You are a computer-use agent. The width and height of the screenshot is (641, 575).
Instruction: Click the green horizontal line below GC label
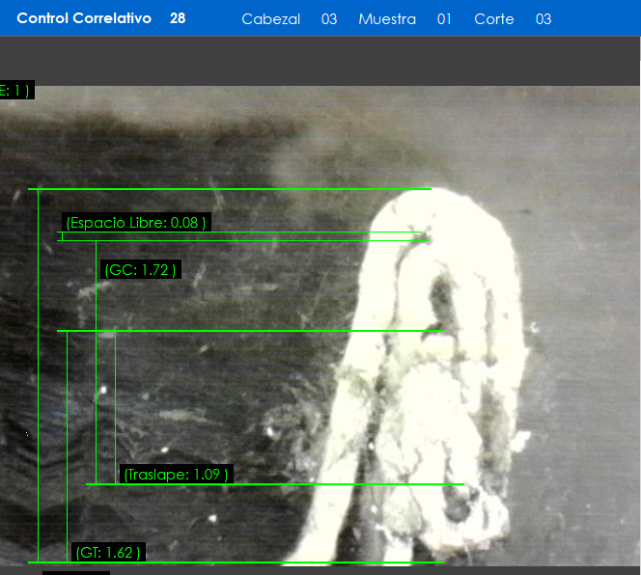[x=251, y=331]
